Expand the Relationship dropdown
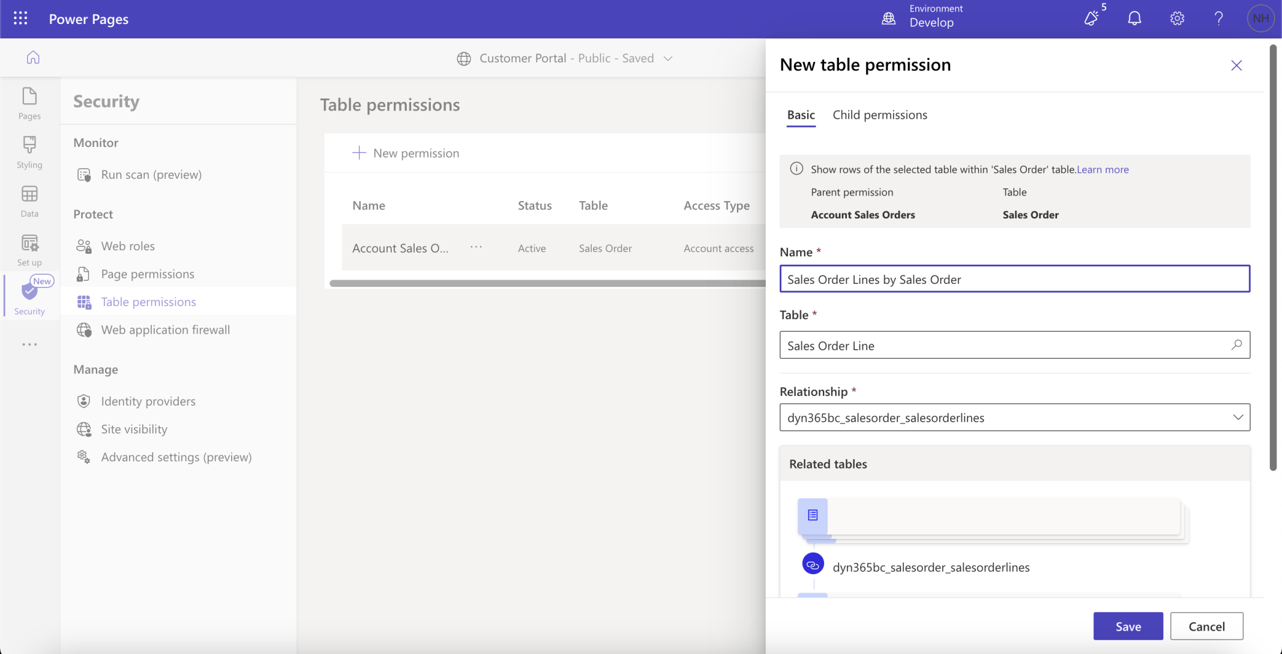1282x654 pixels. click(x=1238, y=418)
